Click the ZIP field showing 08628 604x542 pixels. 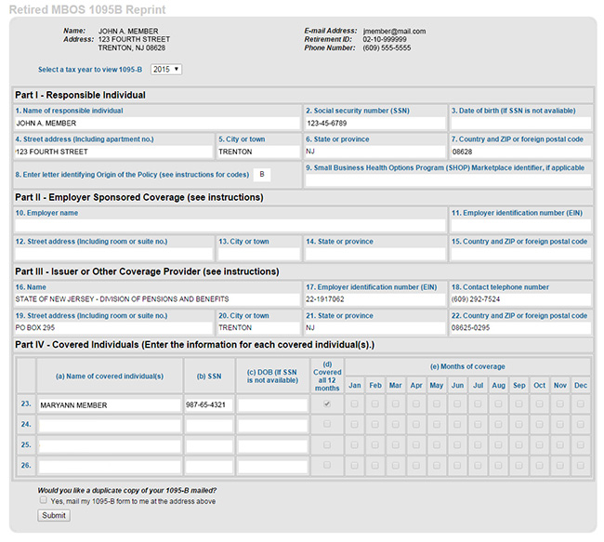point(520,152)
